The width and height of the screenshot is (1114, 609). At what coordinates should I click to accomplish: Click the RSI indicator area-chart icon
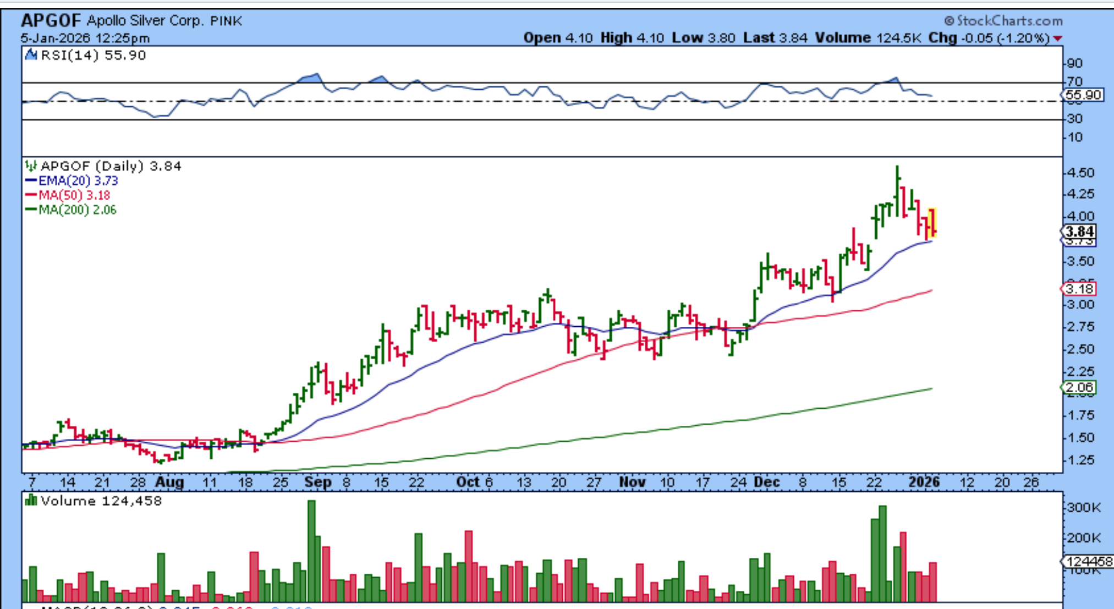click(31, 55)
